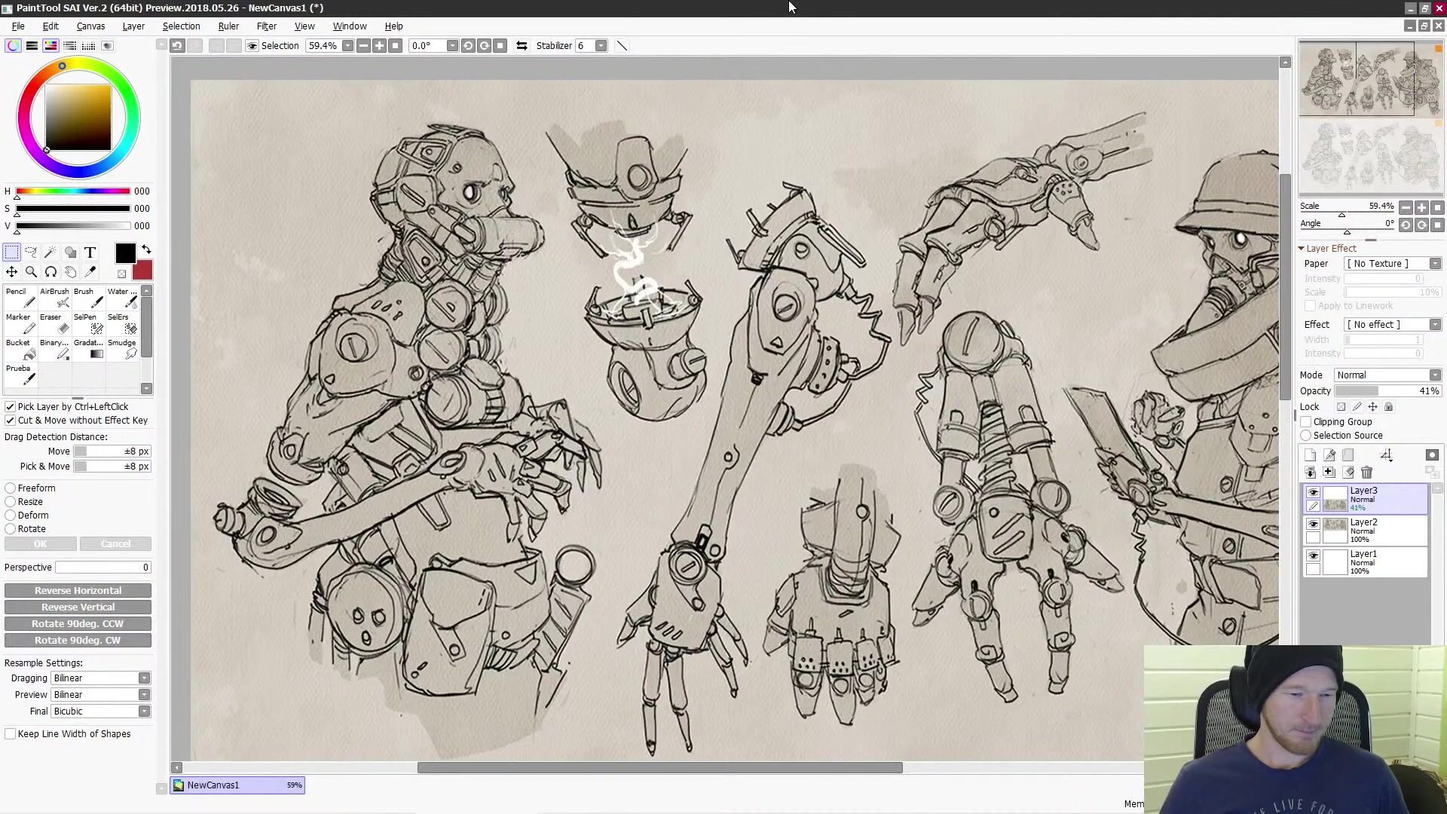
Task: Create a new normal layer
Action: (x=1310, y=455)
